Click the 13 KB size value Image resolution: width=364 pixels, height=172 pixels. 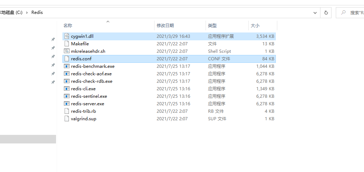268,44
